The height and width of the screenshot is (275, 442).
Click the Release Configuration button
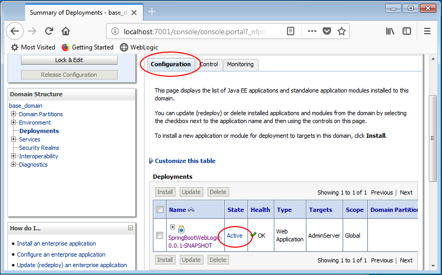[x=69, y=75]
